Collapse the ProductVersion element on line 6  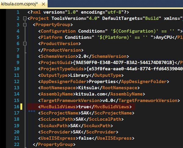(x=25, y=43)
